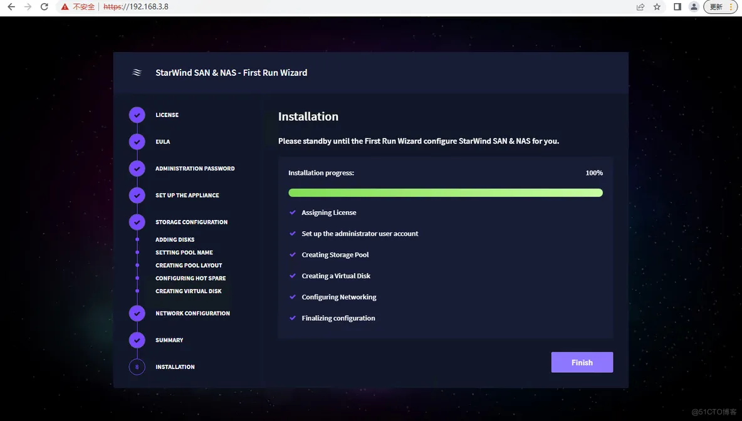Click the administrator user account checkmark icon
This screenshot has height=421, width=742.
[x=293, y=233]
